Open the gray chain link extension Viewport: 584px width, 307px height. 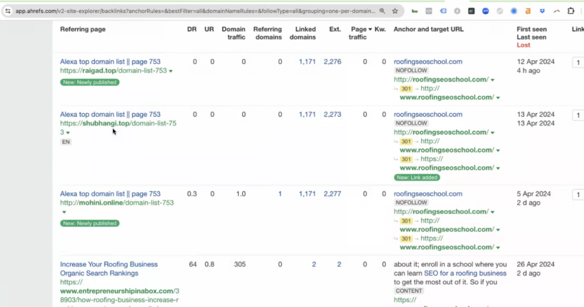coord(500,11)
